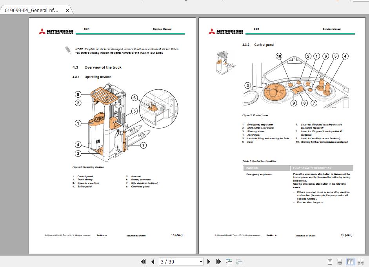Screen dimensions: 369x267
Task: Jump to the last page
Action: point(218,262)
